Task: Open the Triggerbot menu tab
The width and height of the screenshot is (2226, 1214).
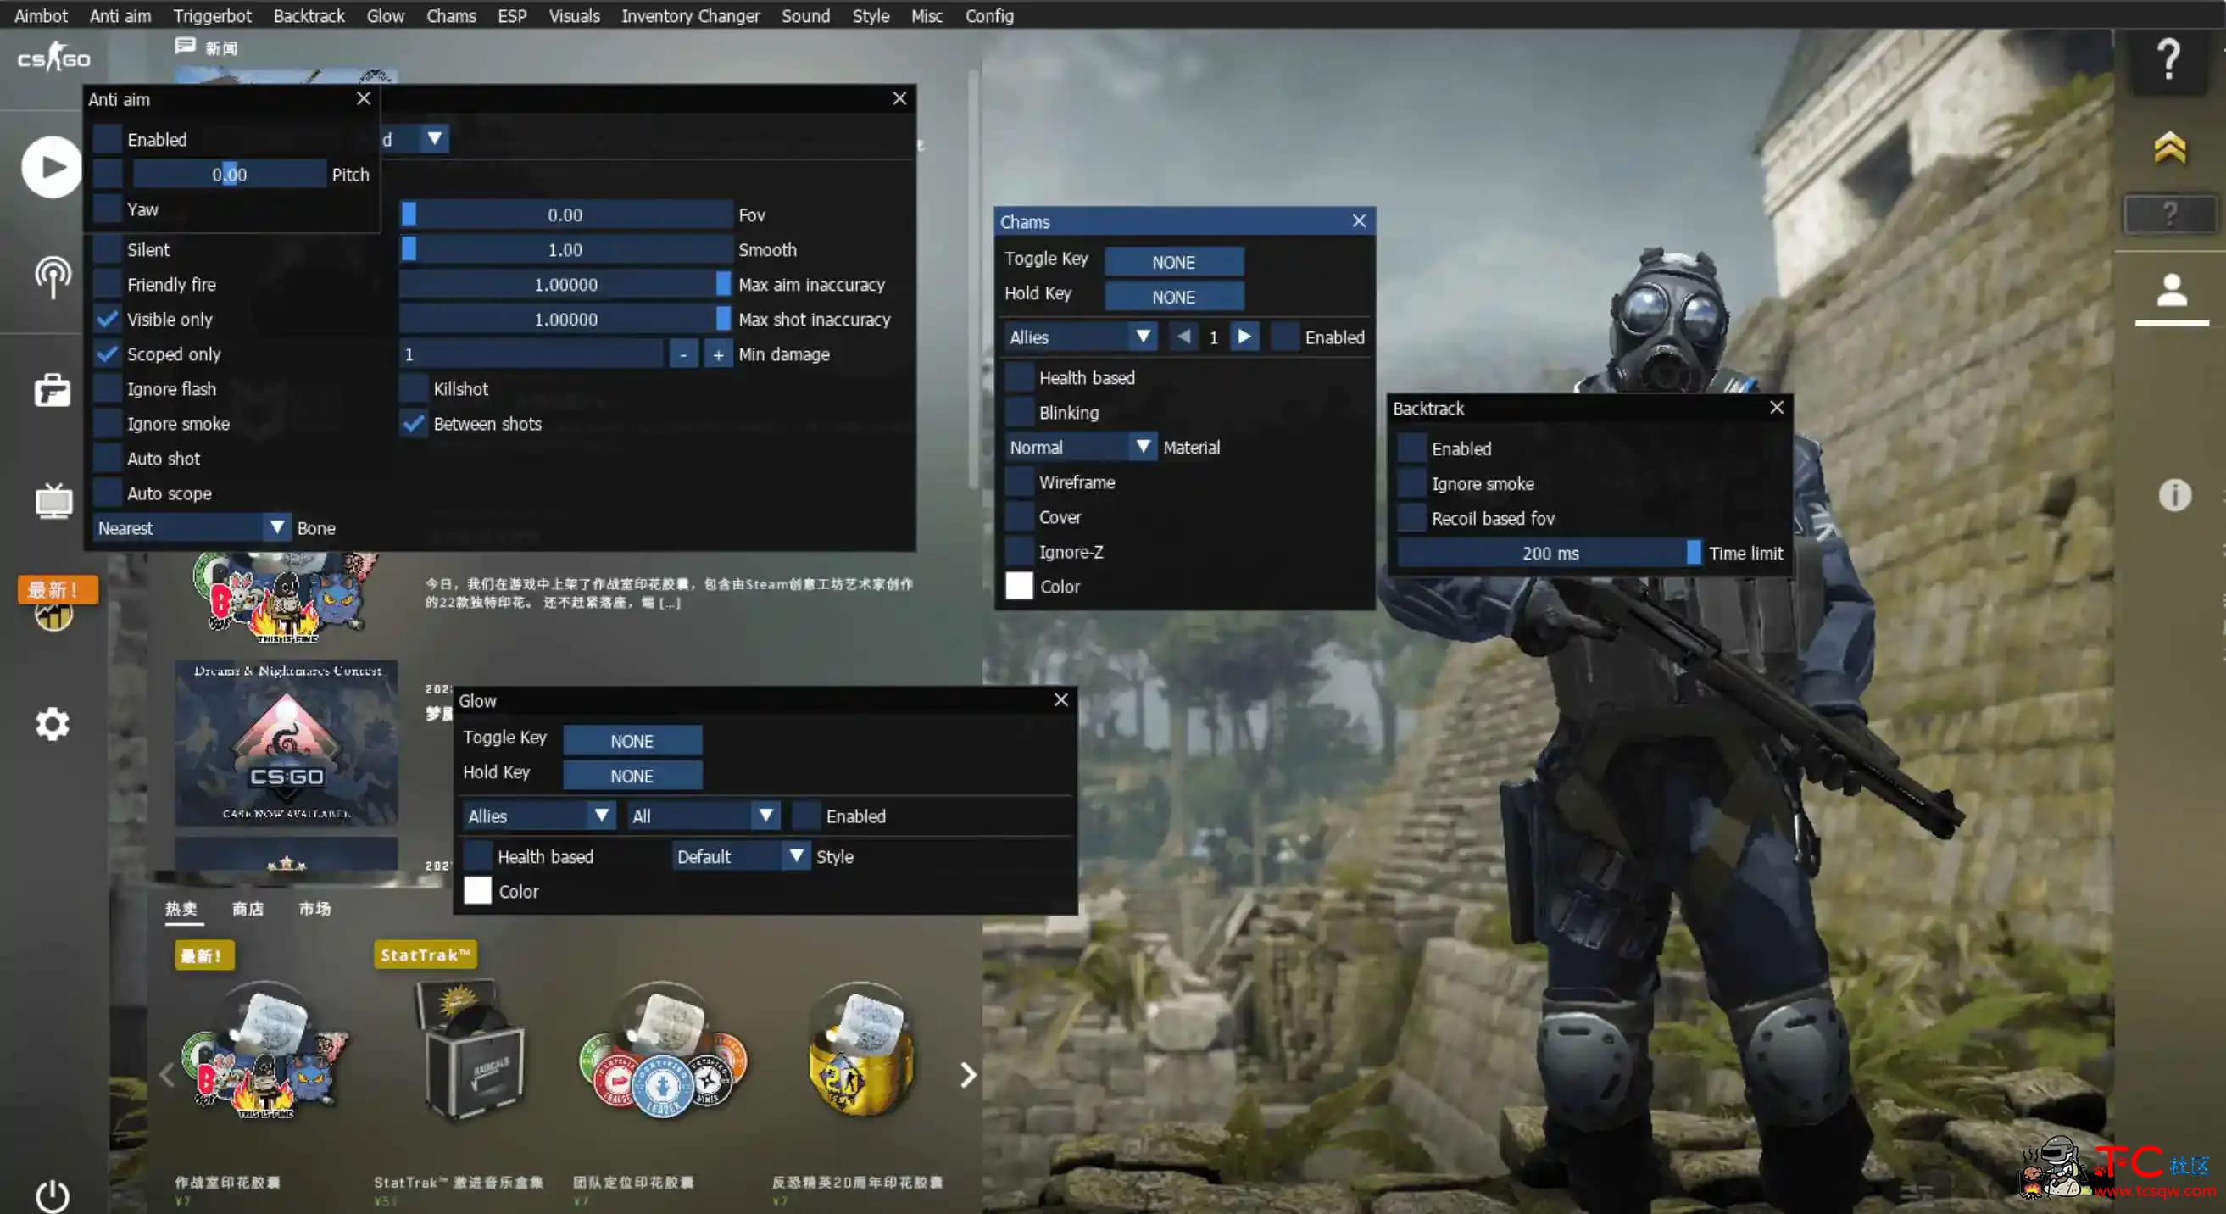Action: 212,15
